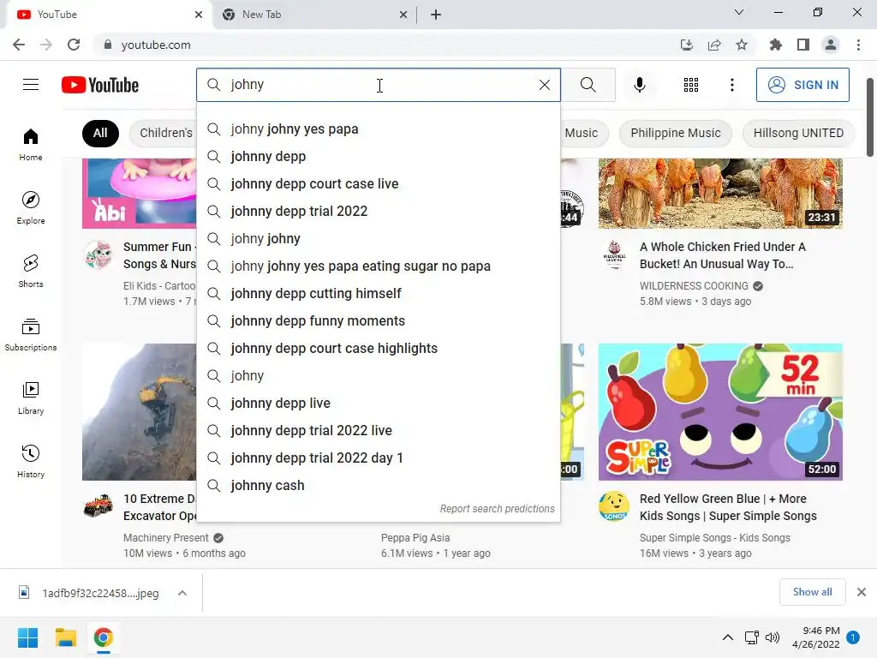Open Shorts in the sidebar
The image size is (877, 658).
tap(31, 271)
